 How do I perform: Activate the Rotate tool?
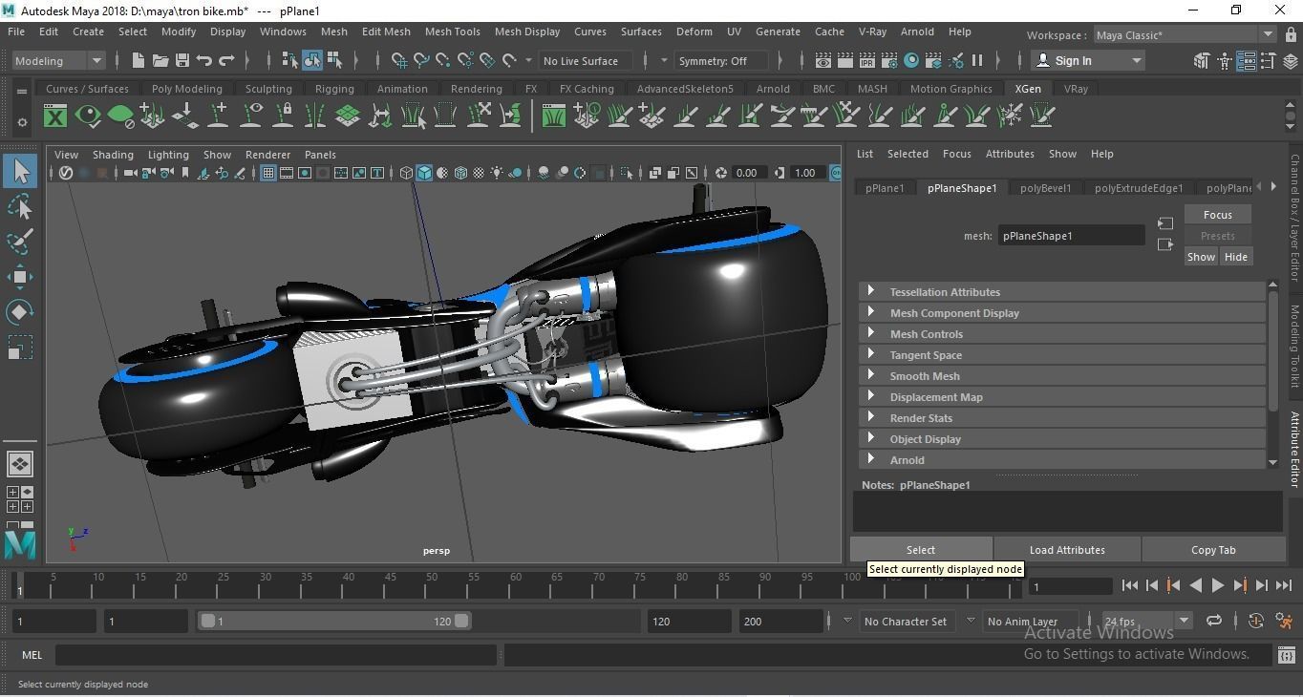click(20, 312)
